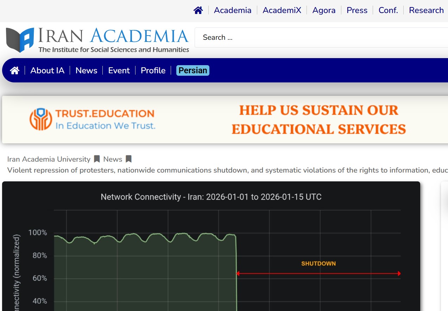Open the Academia top link

click(x=233, y=11)
